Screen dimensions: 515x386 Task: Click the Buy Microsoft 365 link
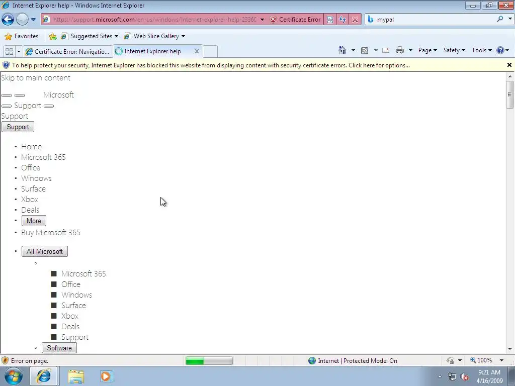(51, 232)
